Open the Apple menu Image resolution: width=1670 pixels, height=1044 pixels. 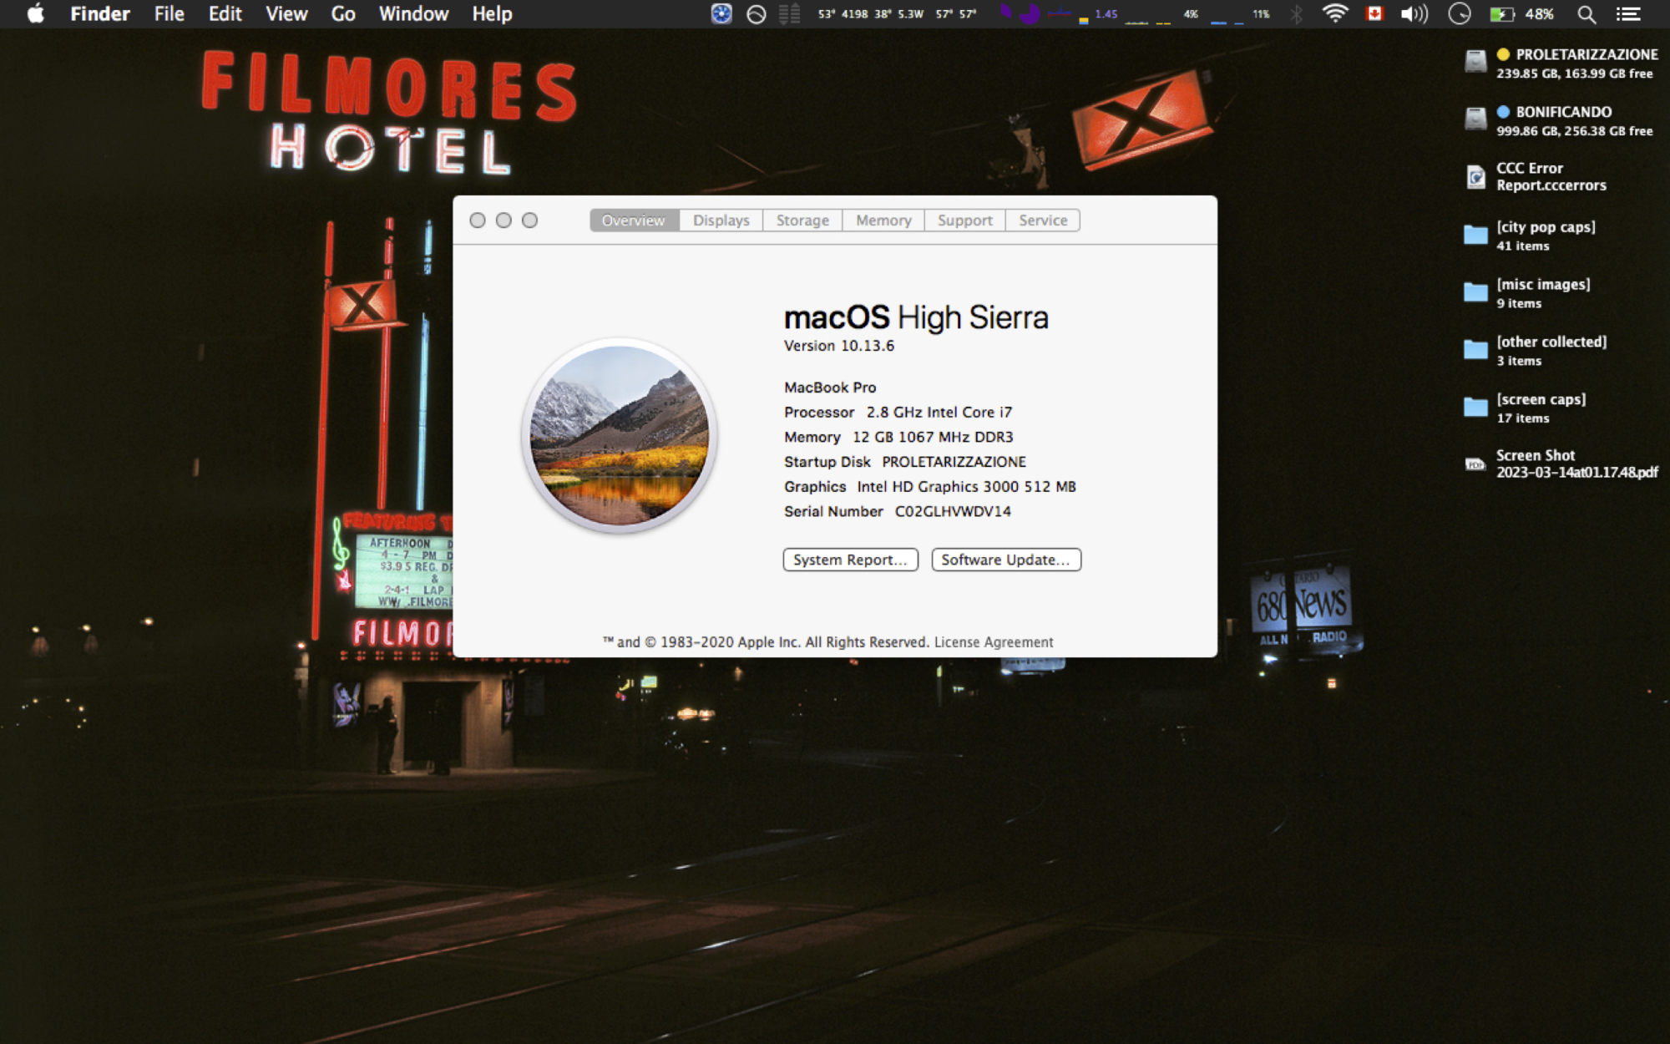tap(35, 13)
